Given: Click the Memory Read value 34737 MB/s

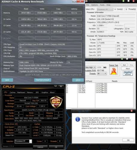Looking at the screenshot, I should 26,13.
